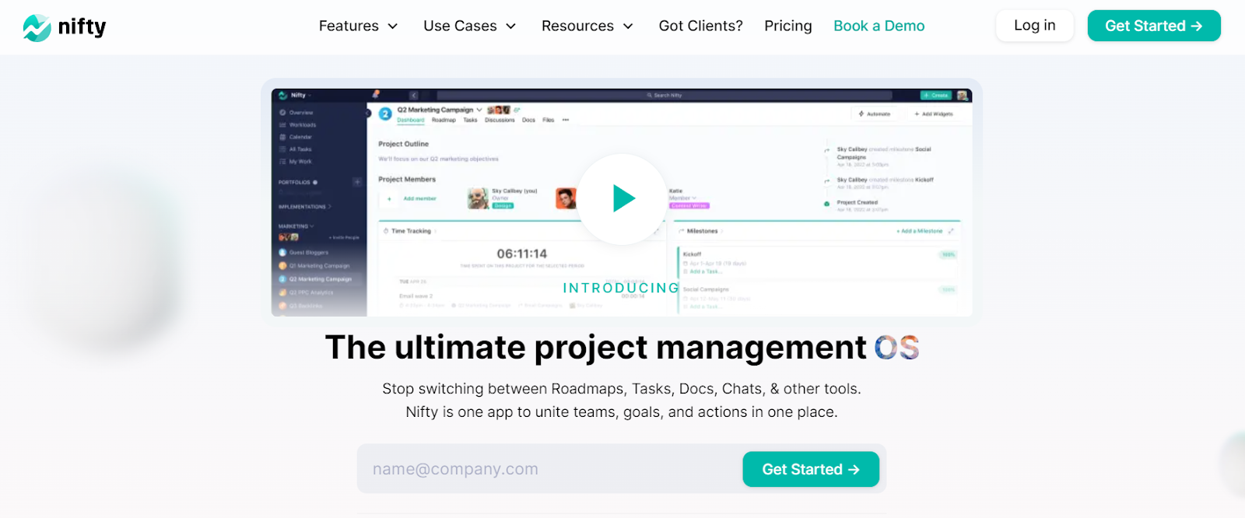
Task: Click the Get Started button beside email field
Action: click(811, 469)
